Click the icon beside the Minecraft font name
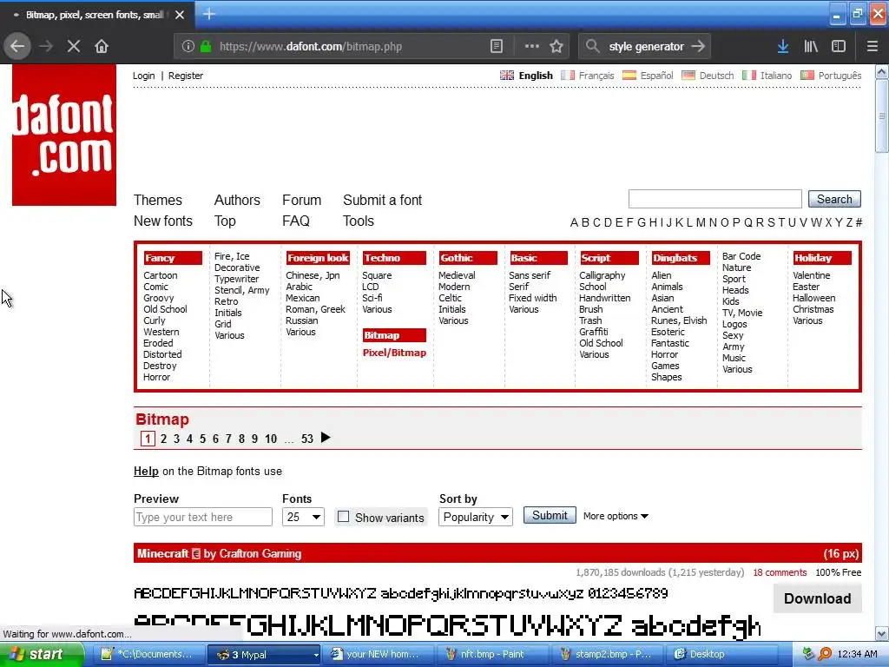This screenshot has width=889, height=667. point(196,553)
